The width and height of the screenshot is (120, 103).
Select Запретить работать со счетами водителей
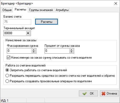(x=7, y=70)
